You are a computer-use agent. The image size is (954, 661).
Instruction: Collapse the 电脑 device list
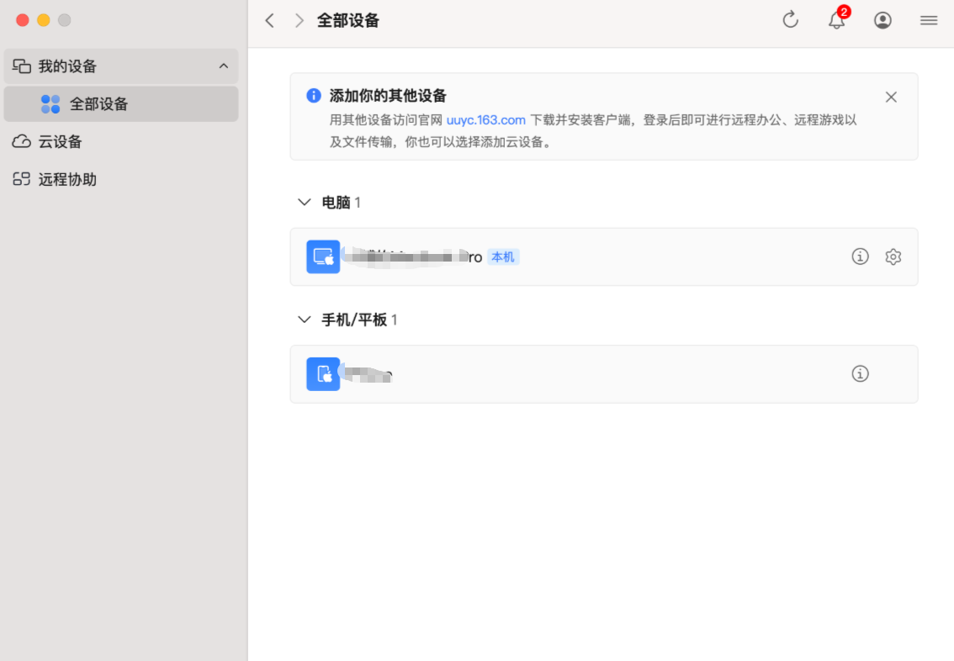(x=304, y=202)
